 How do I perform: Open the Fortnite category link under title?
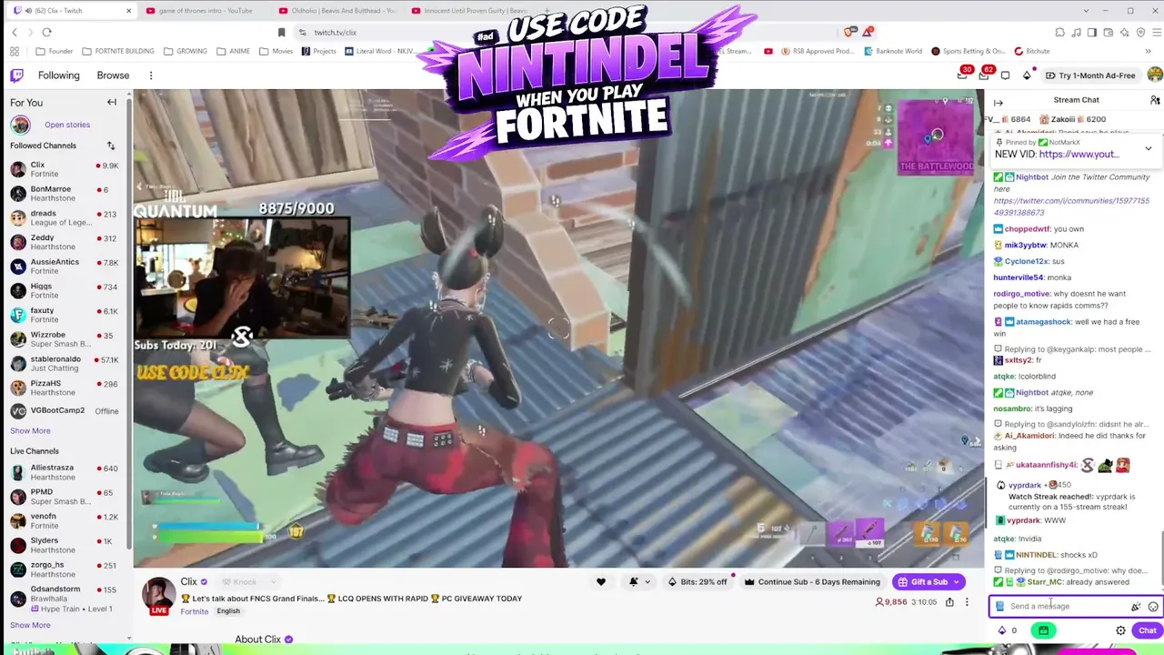[194, 611]
